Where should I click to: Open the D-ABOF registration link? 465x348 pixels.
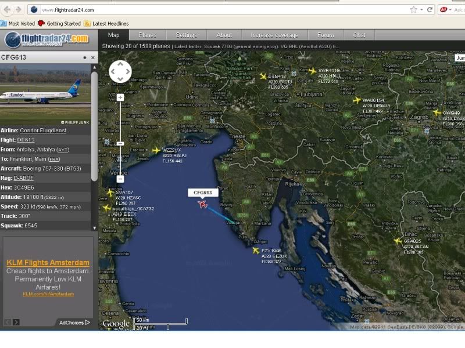click(x=23, y=178)
